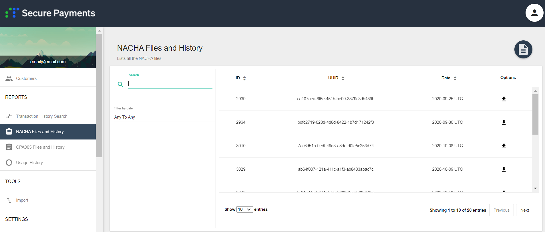Click the REPORTS section heading
This screenshot has height=232, width=545.
pyautogui.click(x=16, y=97)
